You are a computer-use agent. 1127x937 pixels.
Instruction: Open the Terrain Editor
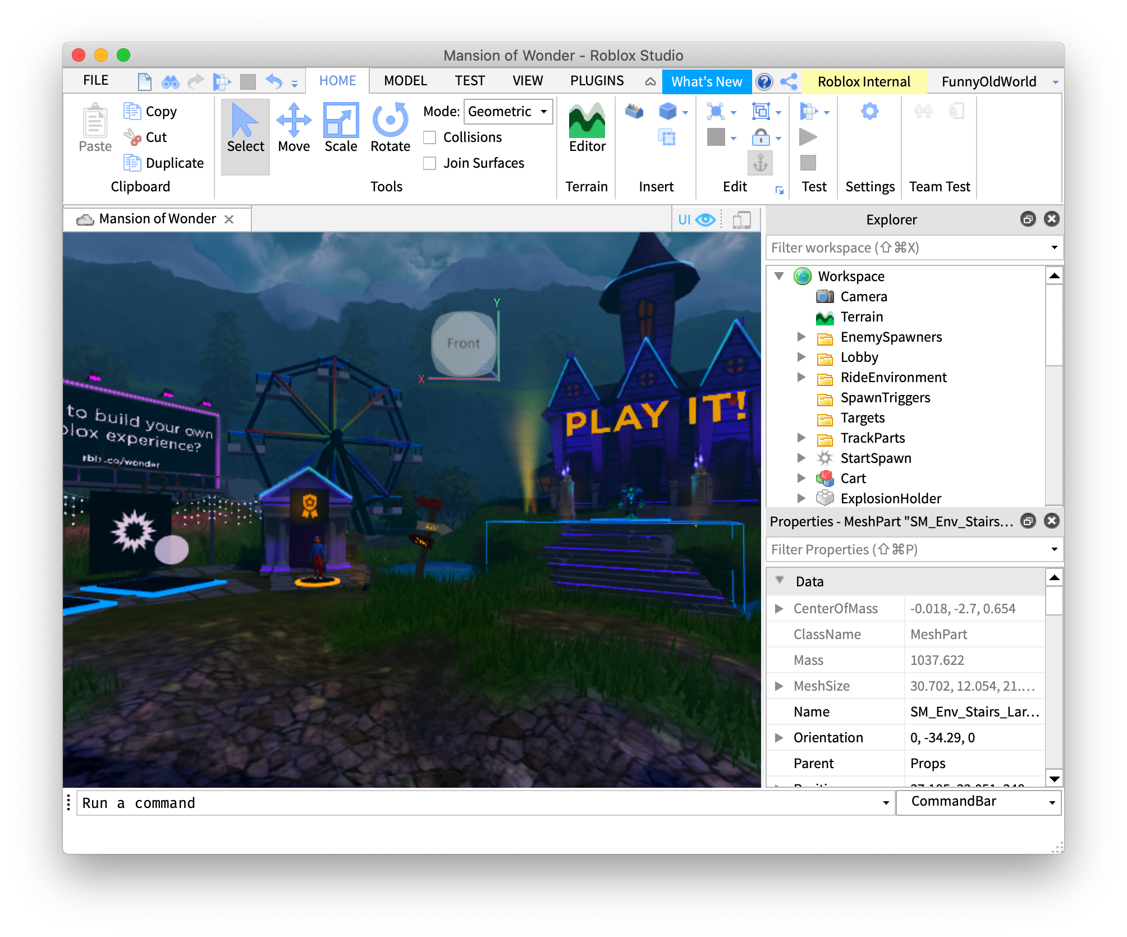pos(587,128)
